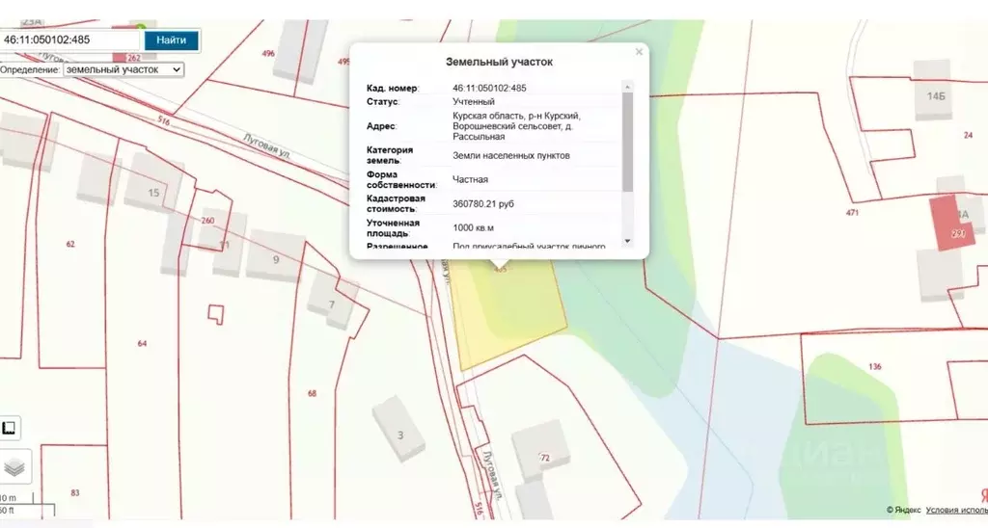Click parcel label 24

968,135
